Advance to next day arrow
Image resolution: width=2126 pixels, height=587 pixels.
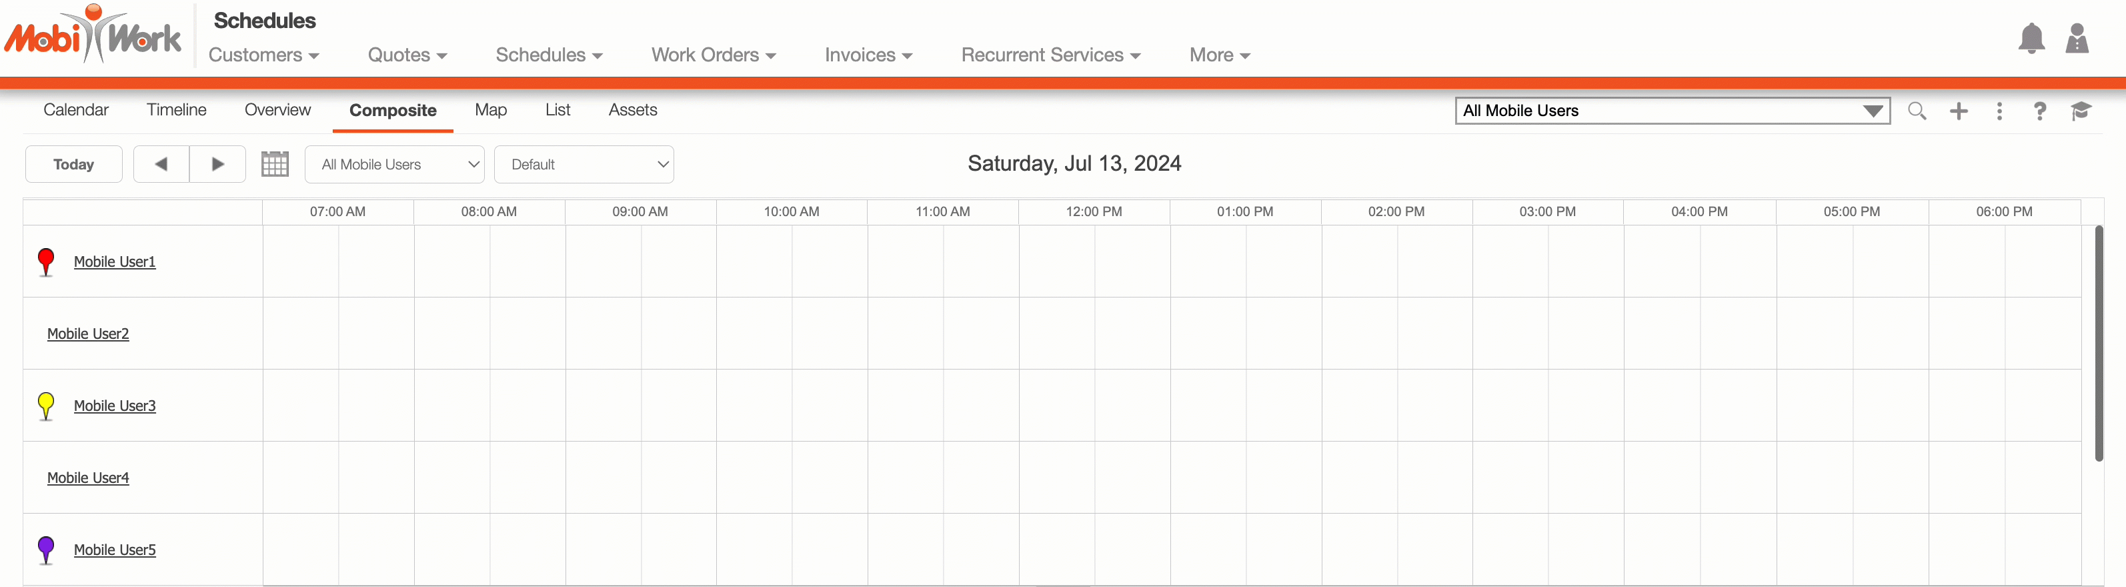click(x=218, y=164)
